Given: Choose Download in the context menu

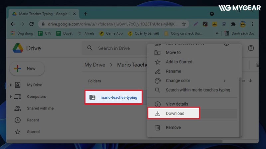Looking at the screenshot, I should tap(192, 113).
